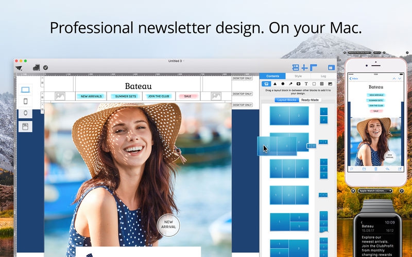Select the triangle shape content icon
The height and width of the screenshot is (257, 412).
click(275, 84)
